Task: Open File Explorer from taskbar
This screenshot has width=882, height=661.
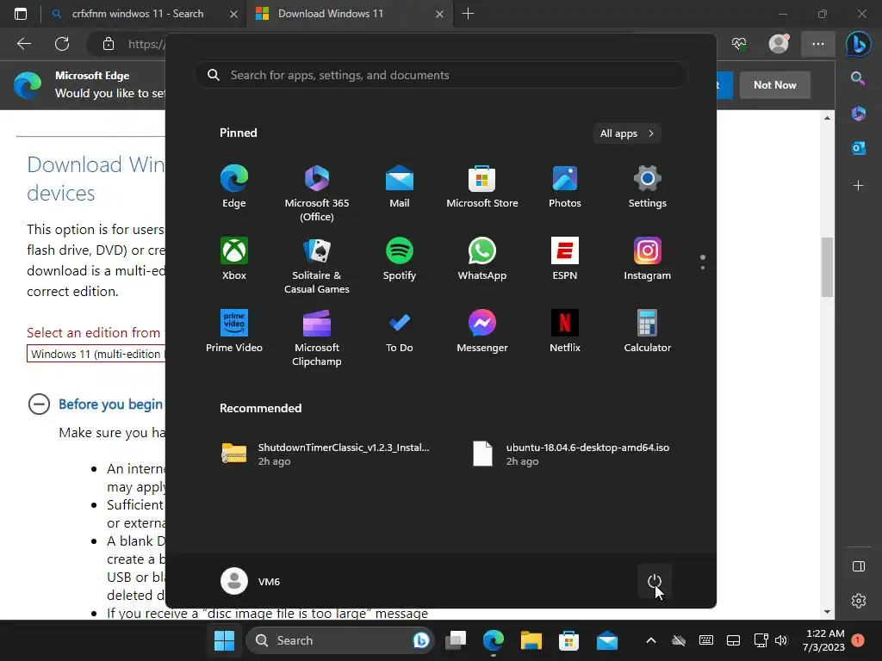Action: pyautogui.click(x=531, y=640)
